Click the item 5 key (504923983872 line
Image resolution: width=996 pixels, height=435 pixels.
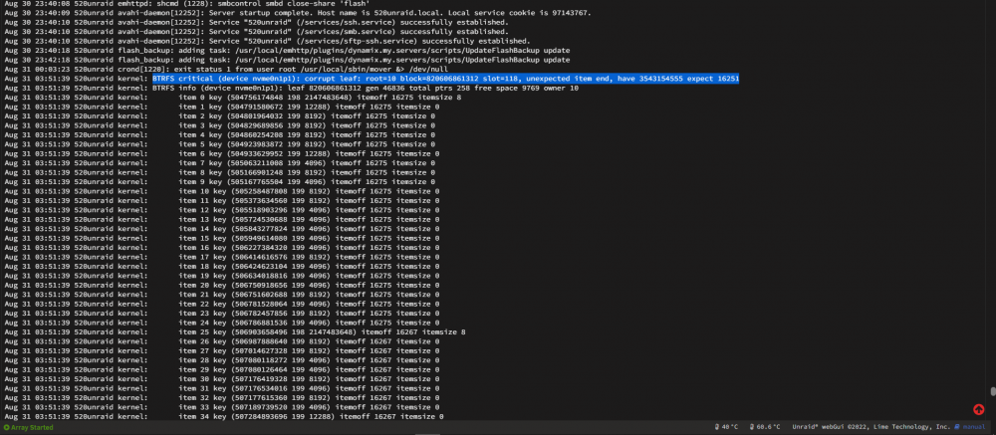click(220, 144)
